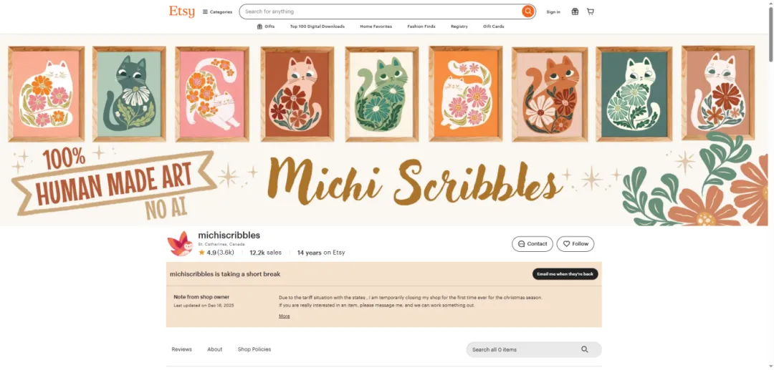The image size is (774, 370).
Task: Expand the shop note with More
Action: [x=285, y=316]
